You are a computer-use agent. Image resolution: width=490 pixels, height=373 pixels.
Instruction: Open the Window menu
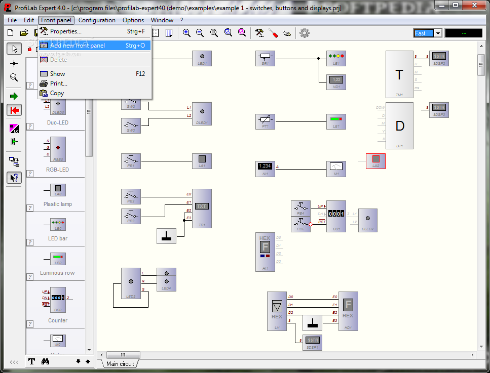coord(162,20)
